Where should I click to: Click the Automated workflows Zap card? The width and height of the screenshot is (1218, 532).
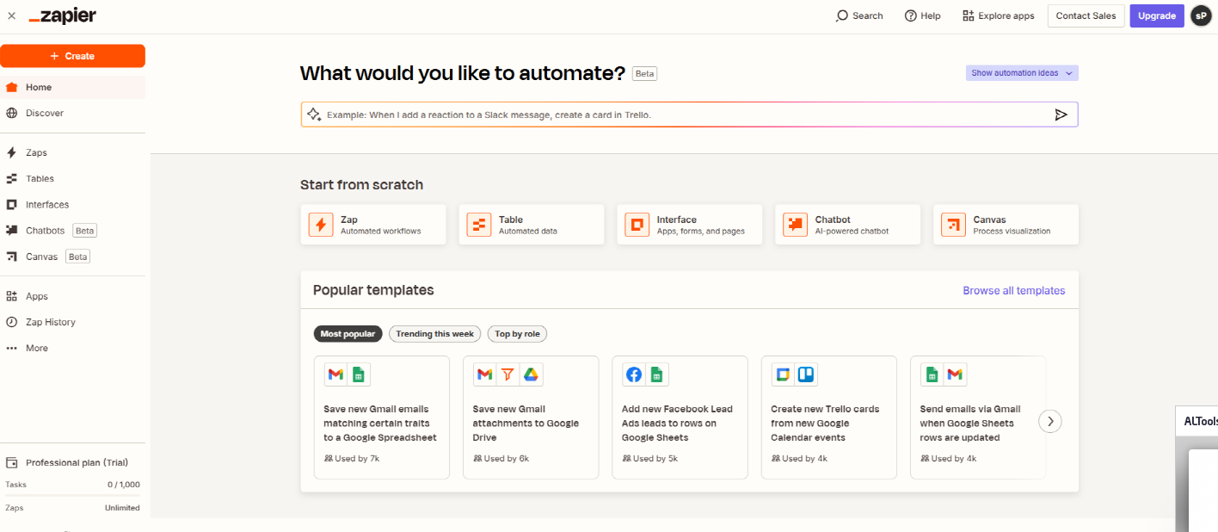(373, 225)
